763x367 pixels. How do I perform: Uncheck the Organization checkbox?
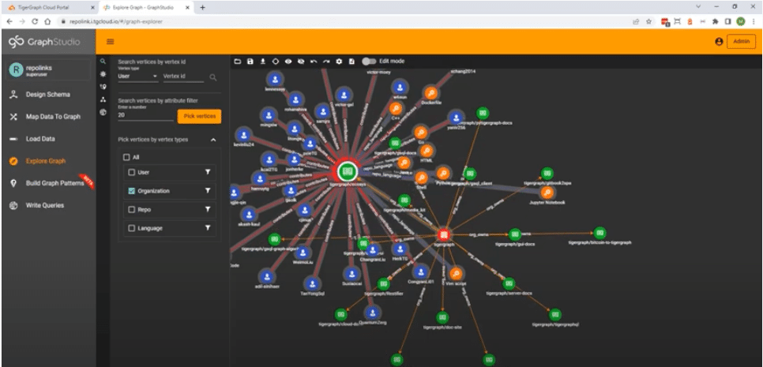point(131,191)
